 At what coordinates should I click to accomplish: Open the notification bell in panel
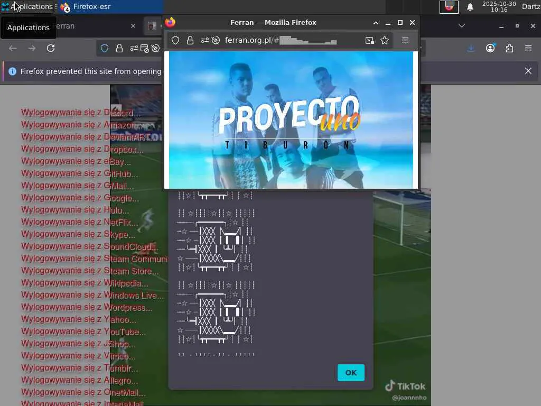pos(470,7)
